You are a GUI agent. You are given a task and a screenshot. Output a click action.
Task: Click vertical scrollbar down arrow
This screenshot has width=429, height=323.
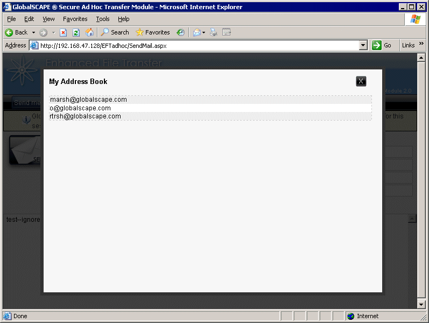click(421, 304)
